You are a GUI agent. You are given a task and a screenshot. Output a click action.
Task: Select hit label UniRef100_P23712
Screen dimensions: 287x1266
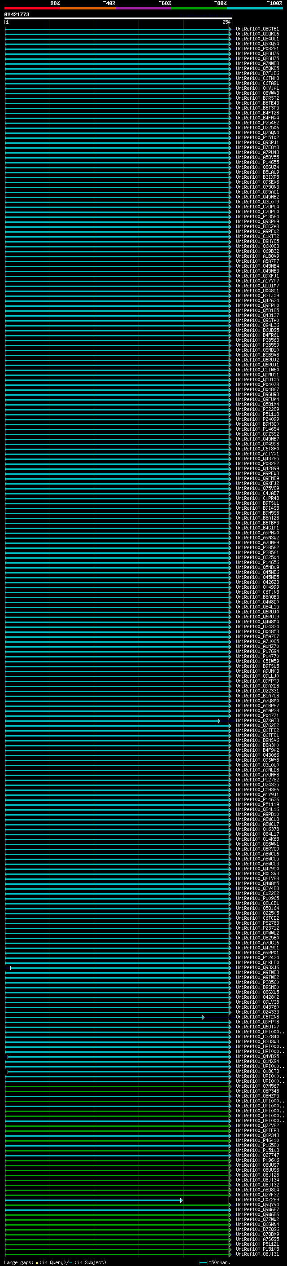pyautogui.click(x=257, y=928)
